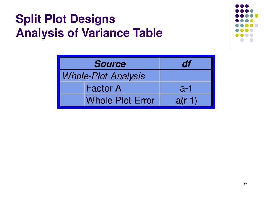Select the 'a(r-1)' degrees of freedom cell

[x=186, y=100]
